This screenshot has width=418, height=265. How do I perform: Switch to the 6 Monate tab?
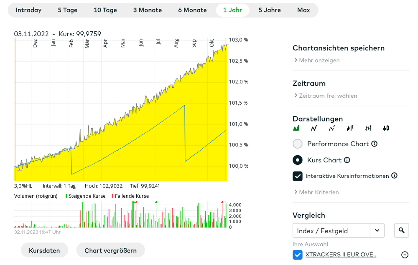[192, 10]
